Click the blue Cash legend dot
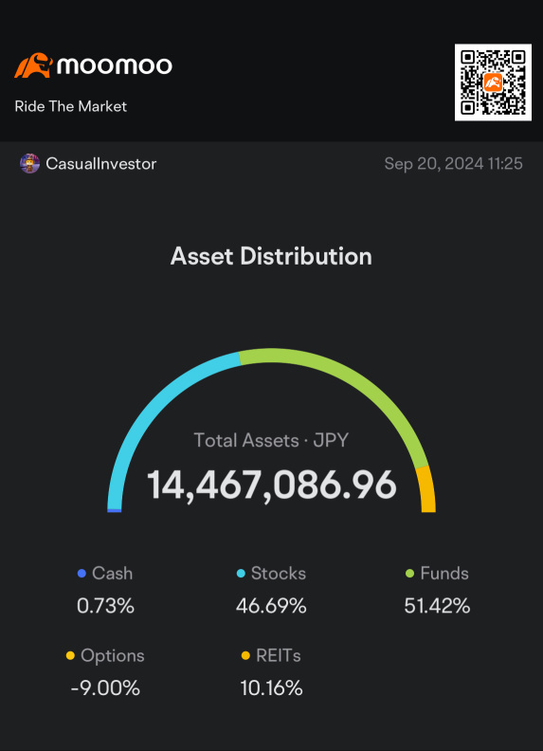Viewport: 543px width, 751px height. (81, 574)
